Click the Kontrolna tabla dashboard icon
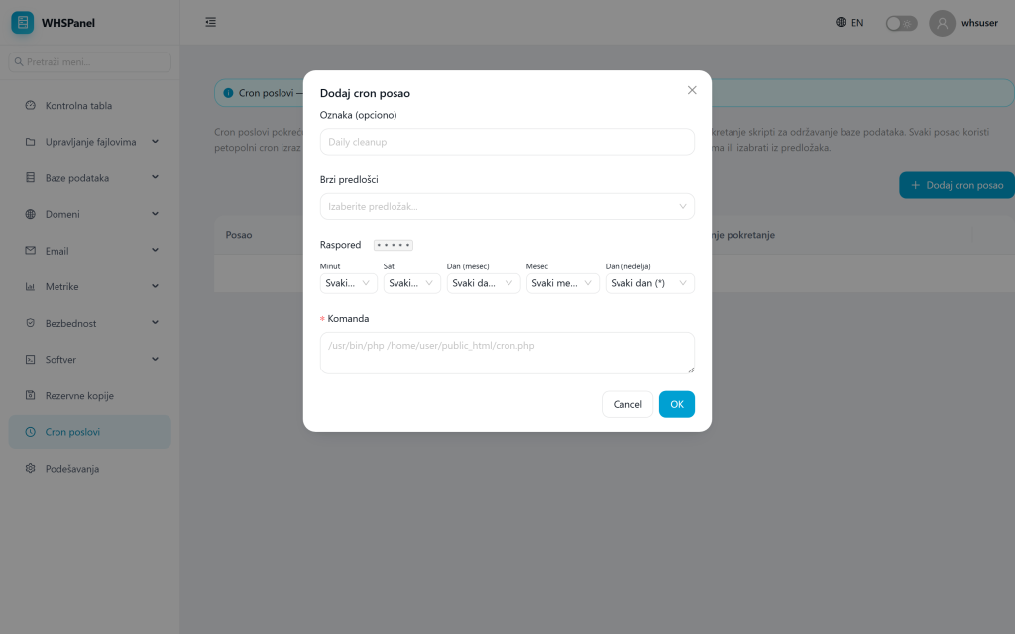This screenshot has height=634, width=1015. 30,105
